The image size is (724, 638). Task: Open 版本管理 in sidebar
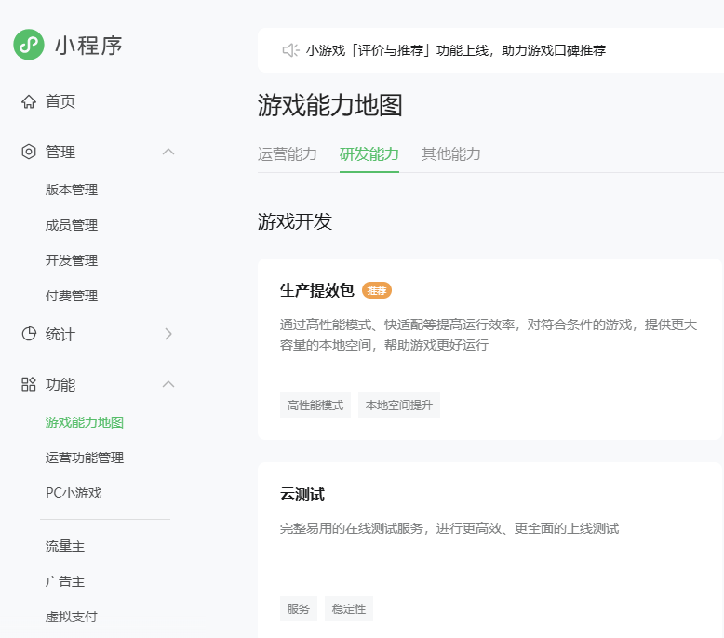coord(72,190)
